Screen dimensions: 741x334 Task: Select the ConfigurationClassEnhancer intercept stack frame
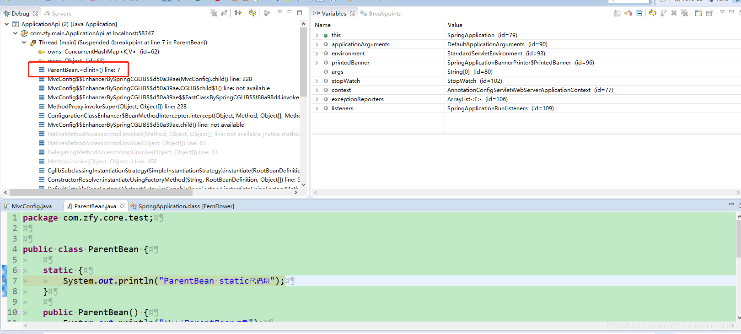(x=173, y=115)
